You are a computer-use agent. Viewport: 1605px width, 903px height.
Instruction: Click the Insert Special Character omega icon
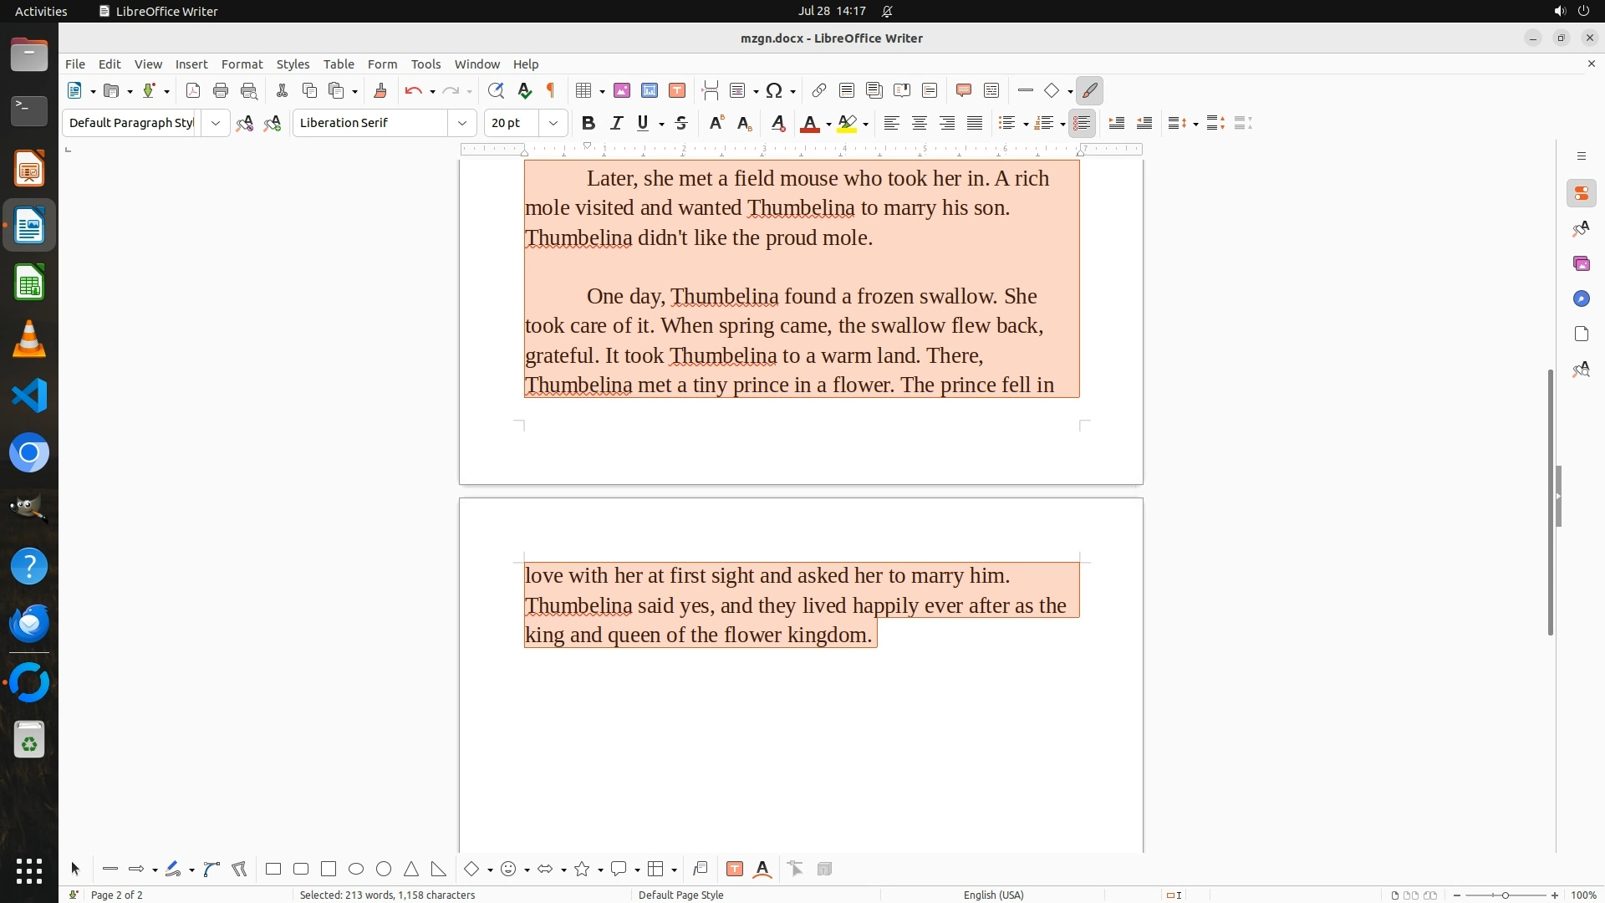coord(774,91)
